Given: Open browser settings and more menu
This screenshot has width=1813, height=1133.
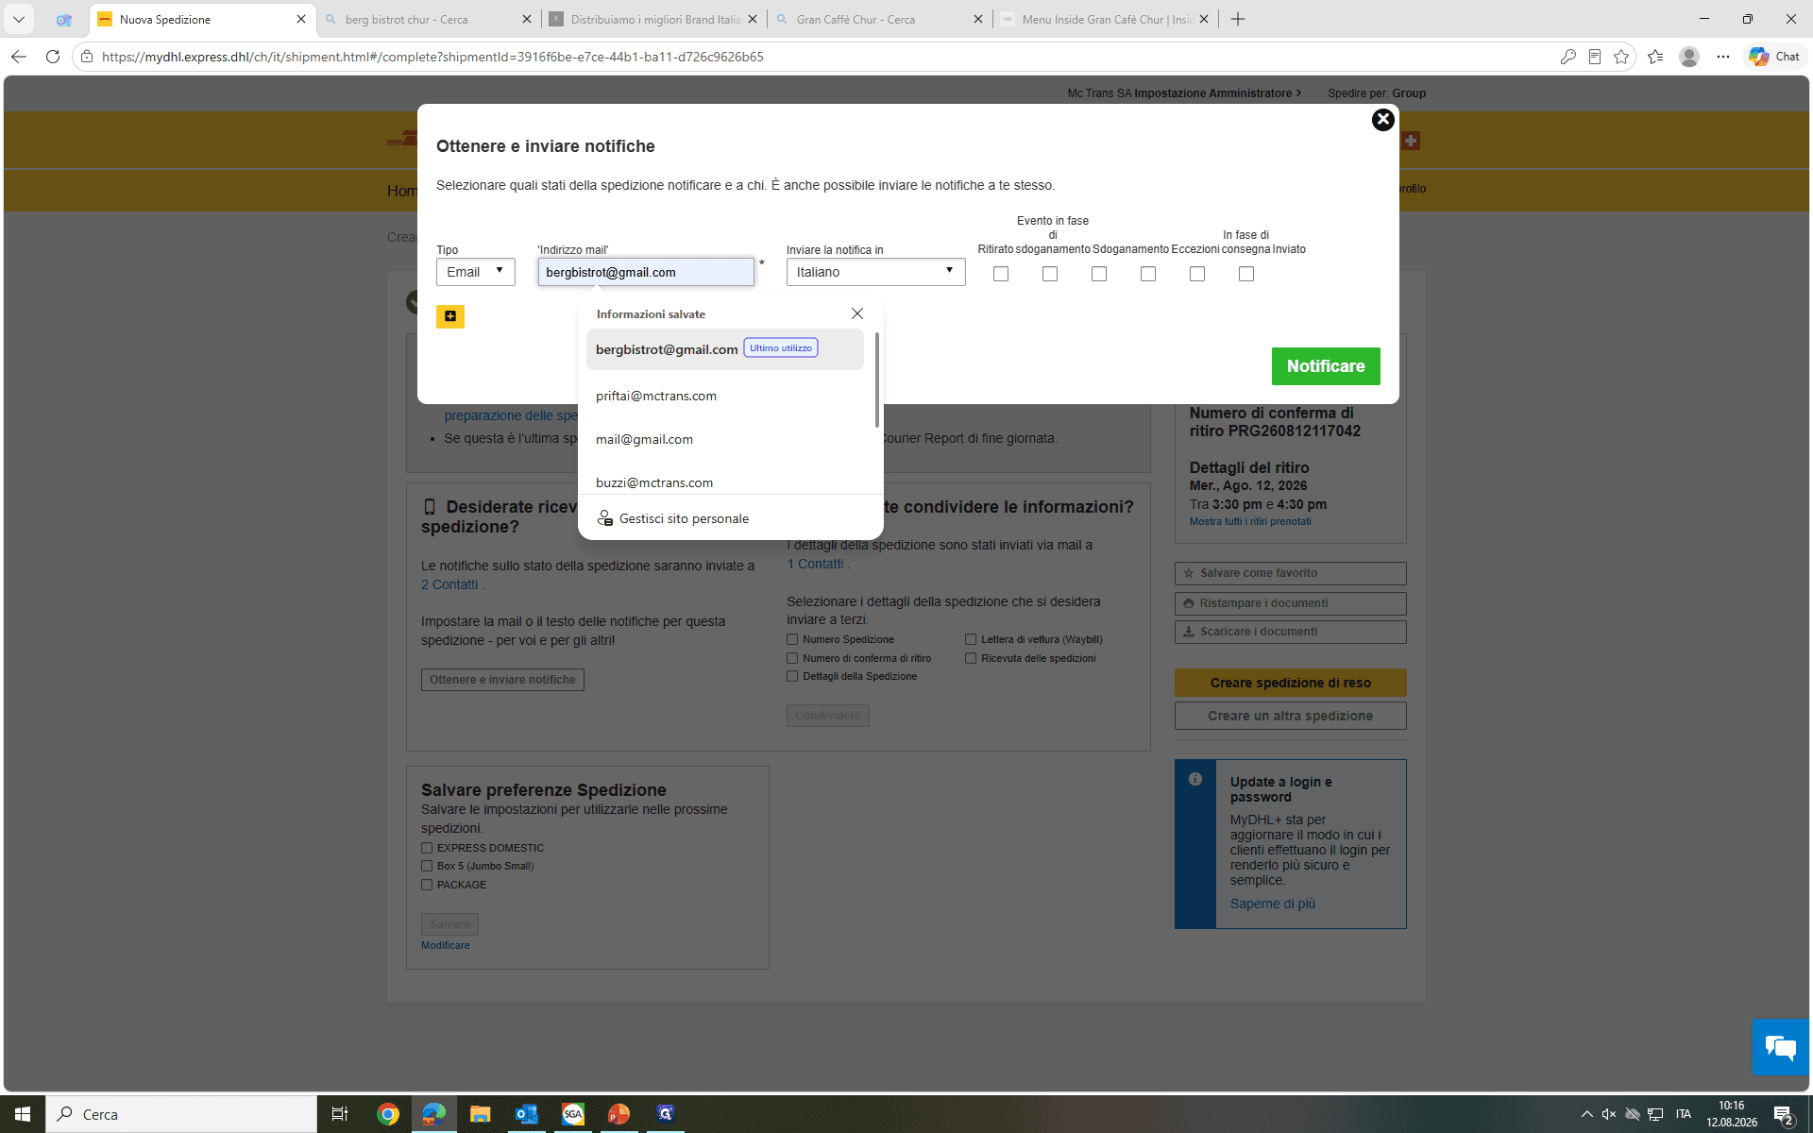Looking at the screenshot, I should point(1722,57).
